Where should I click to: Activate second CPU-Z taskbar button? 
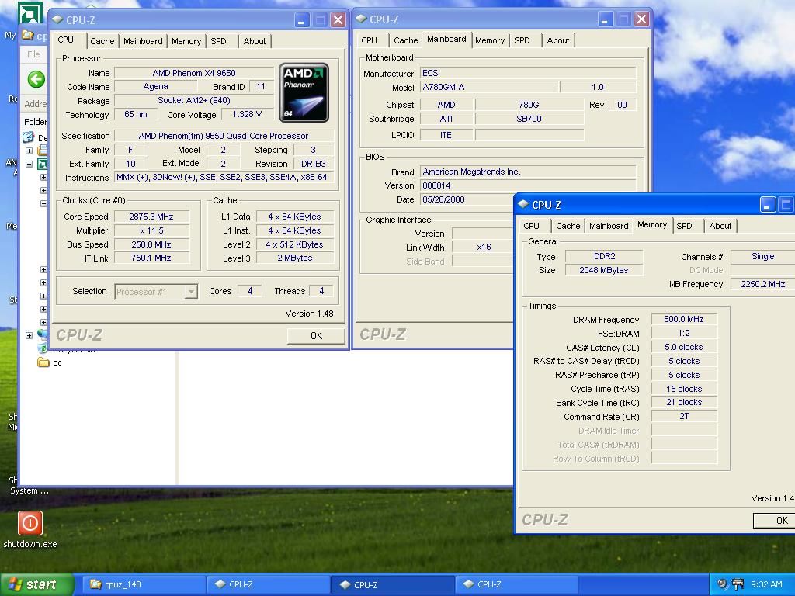392,584
